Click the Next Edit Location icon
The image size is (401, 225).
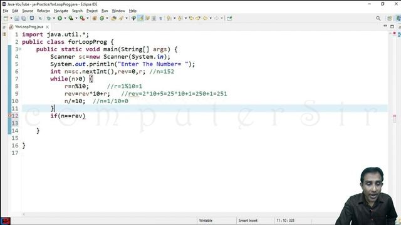(x=198, y=18)
